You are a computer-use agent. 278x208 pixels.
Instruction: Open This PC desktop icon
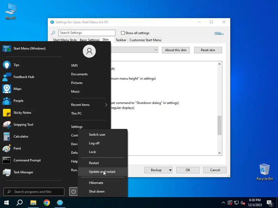coord(11,11)
